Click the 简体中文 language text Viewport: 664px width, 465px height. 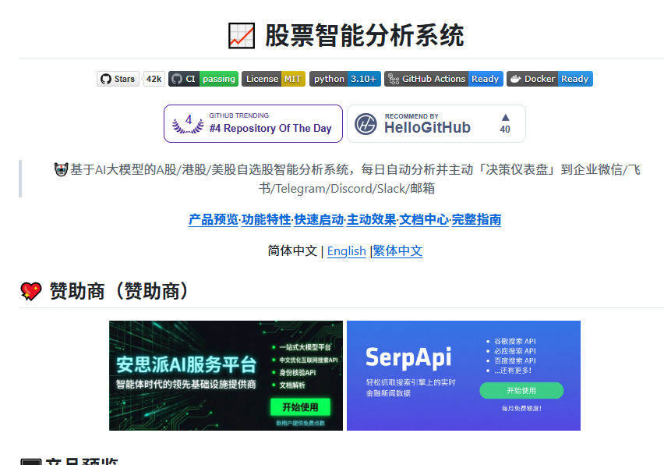point(292,251)
